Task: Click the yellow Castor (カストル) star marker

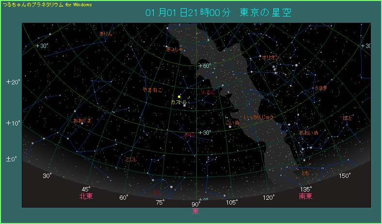Action: tap(179, 97)
